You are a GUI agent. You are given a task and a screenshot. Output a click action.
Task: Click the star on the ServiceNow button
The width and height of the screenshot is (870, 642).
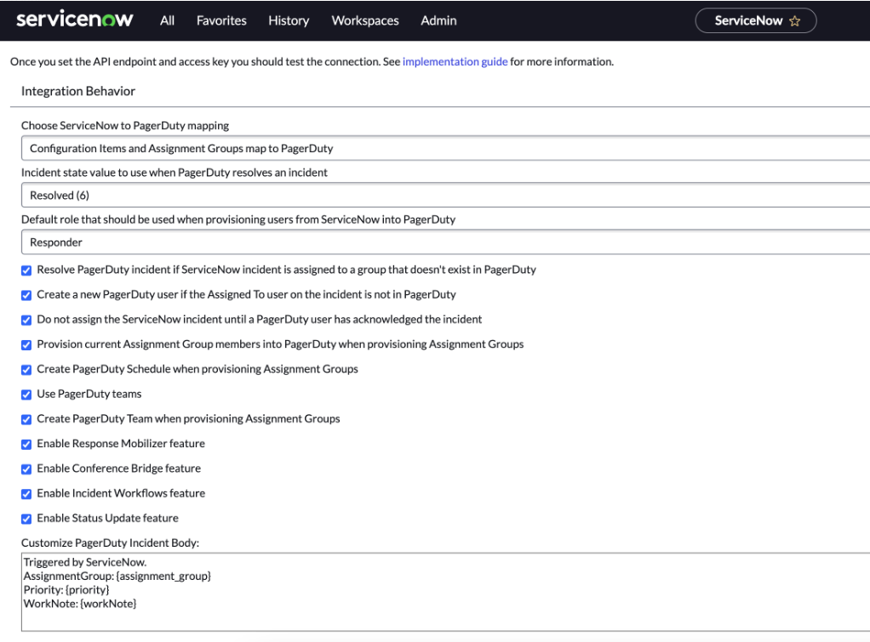coord(796,20)
